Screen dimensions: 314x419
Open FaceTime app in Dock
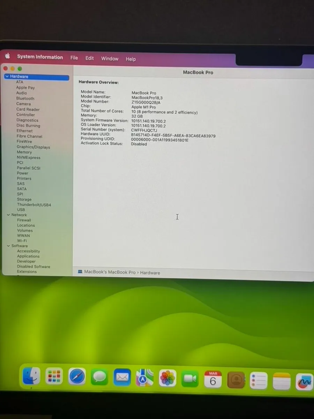click(x=190, y=378)
